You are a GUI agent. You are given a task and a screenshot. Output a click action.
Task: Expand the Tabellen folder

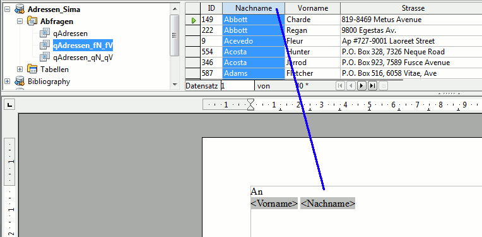(x=20, y=70)
